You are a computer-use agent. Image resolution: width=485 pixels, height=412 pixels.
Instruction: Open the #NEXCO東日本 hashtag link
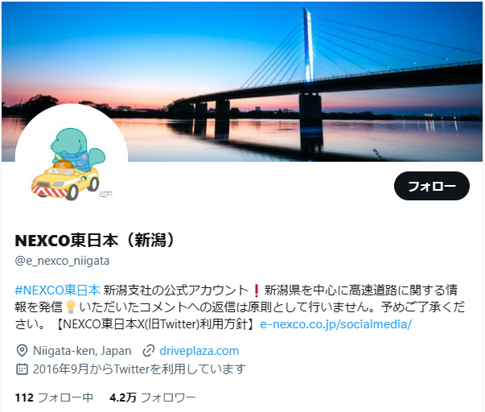58,290
